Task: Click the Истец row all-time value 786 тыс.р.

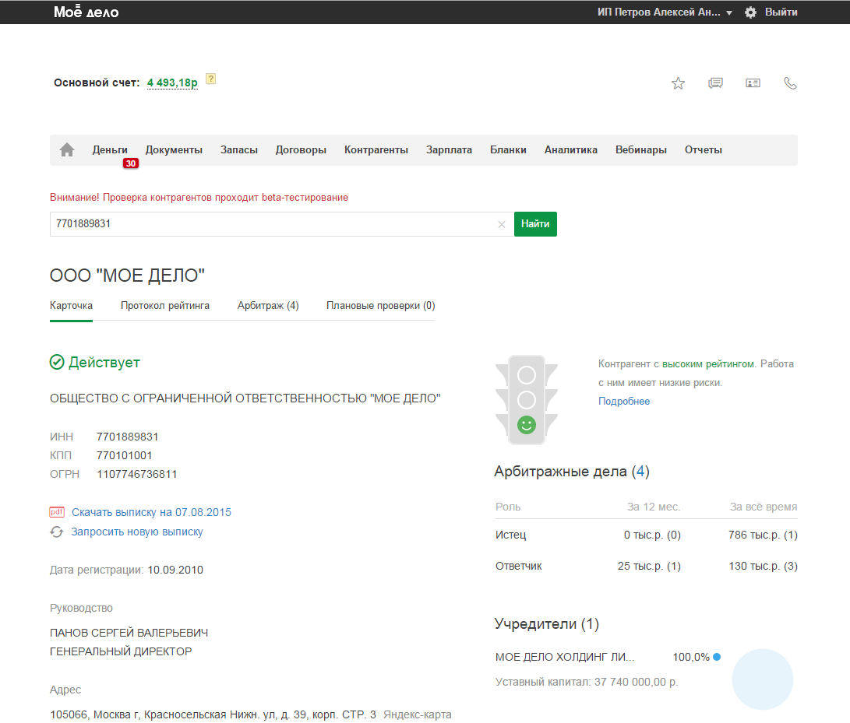Action: [764, 535]
